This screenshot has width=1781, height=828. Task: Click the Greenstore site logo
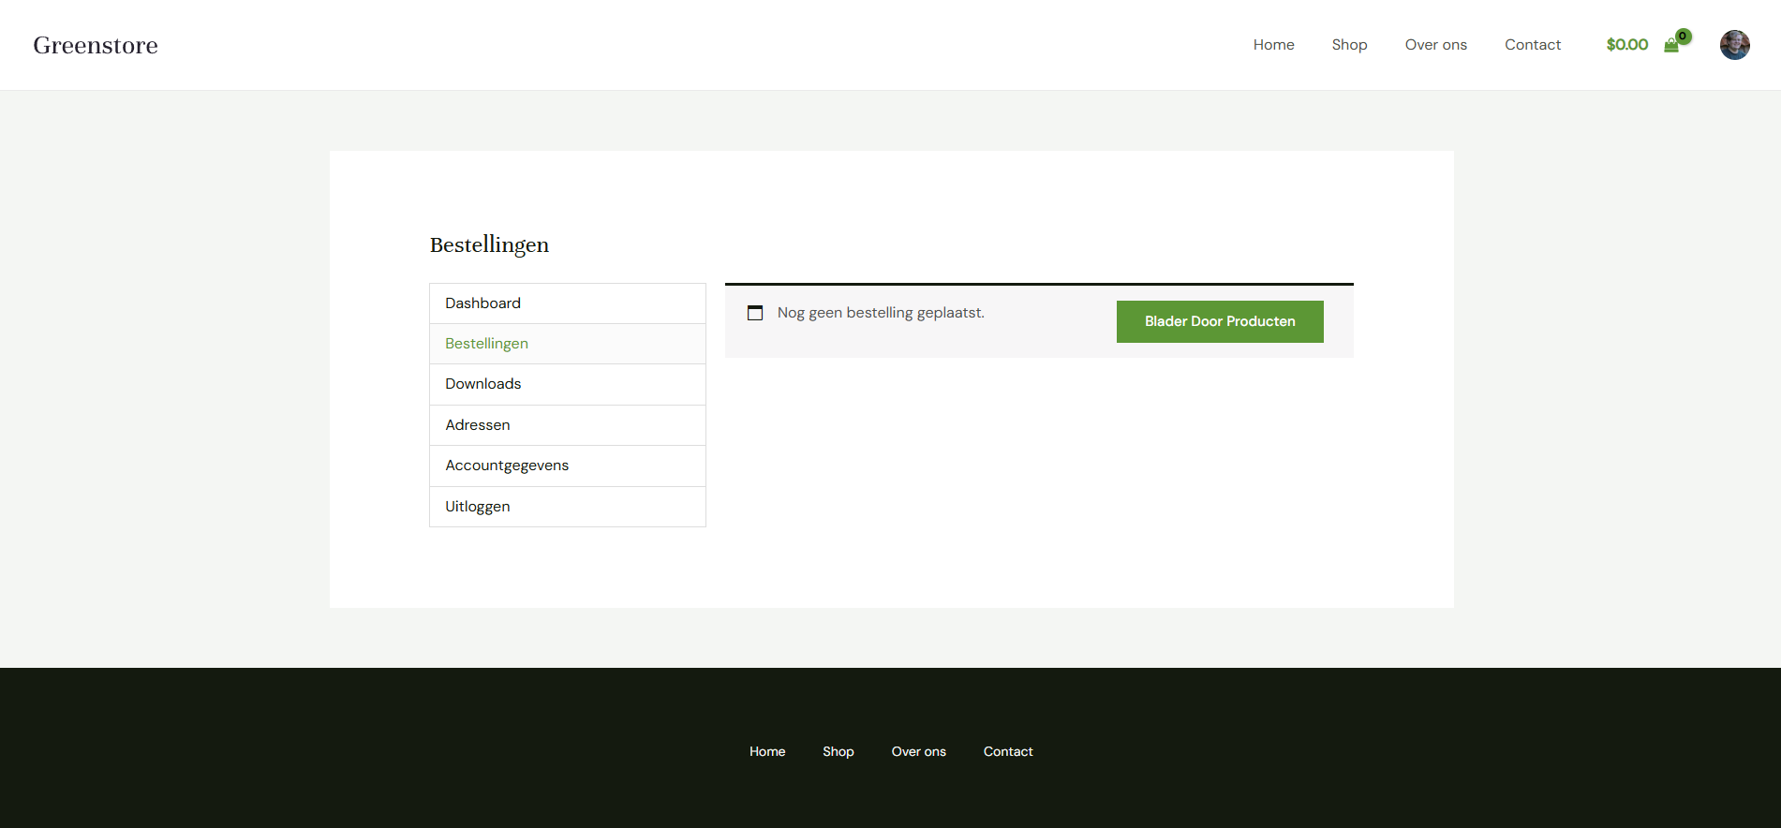(96, 45)
